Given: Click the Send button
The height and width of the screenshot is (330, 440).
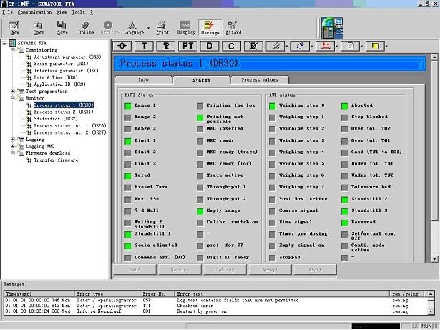Looking at the screenshot, I should point(135,269).
